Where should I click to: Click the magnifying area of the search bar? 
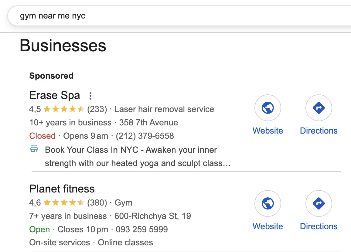click(121, 16)
